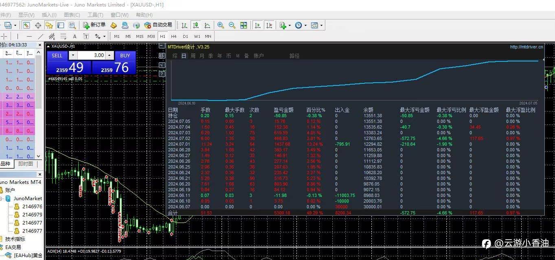
Task: Select the H1 timeframe button
Action: pyautogui.click(x=162, y=36)
